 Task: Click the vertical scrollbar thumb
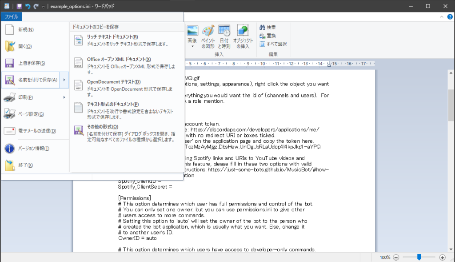451,105
